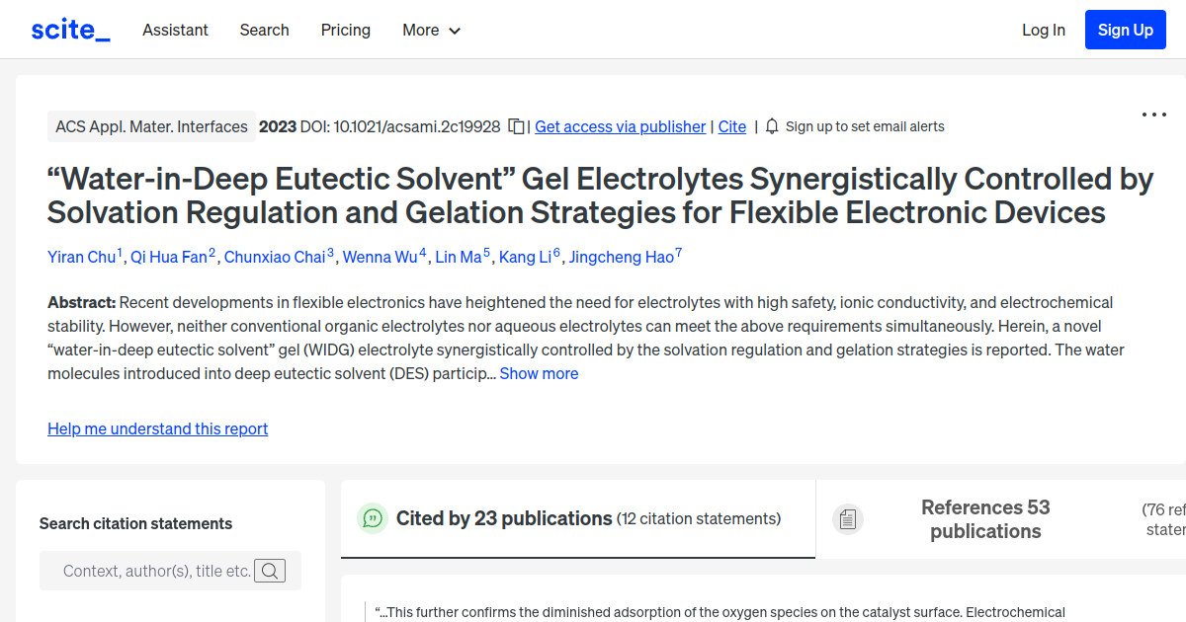Open the Assistant page
This screenshot has height=622, width=1186.
point(175,30)
